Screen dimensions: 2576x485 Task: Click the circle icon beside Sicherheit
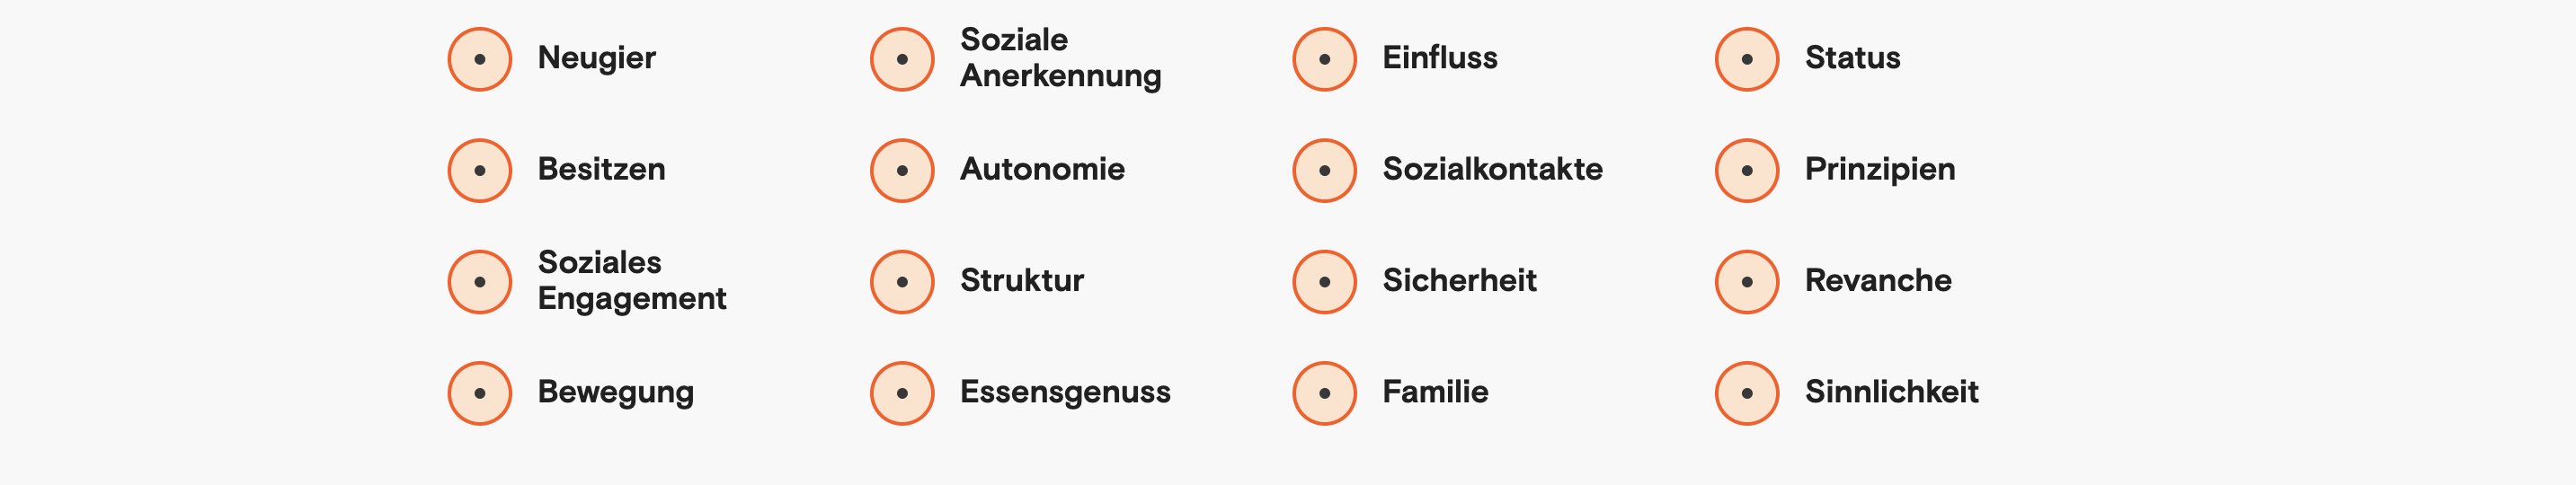point(1324,282)
